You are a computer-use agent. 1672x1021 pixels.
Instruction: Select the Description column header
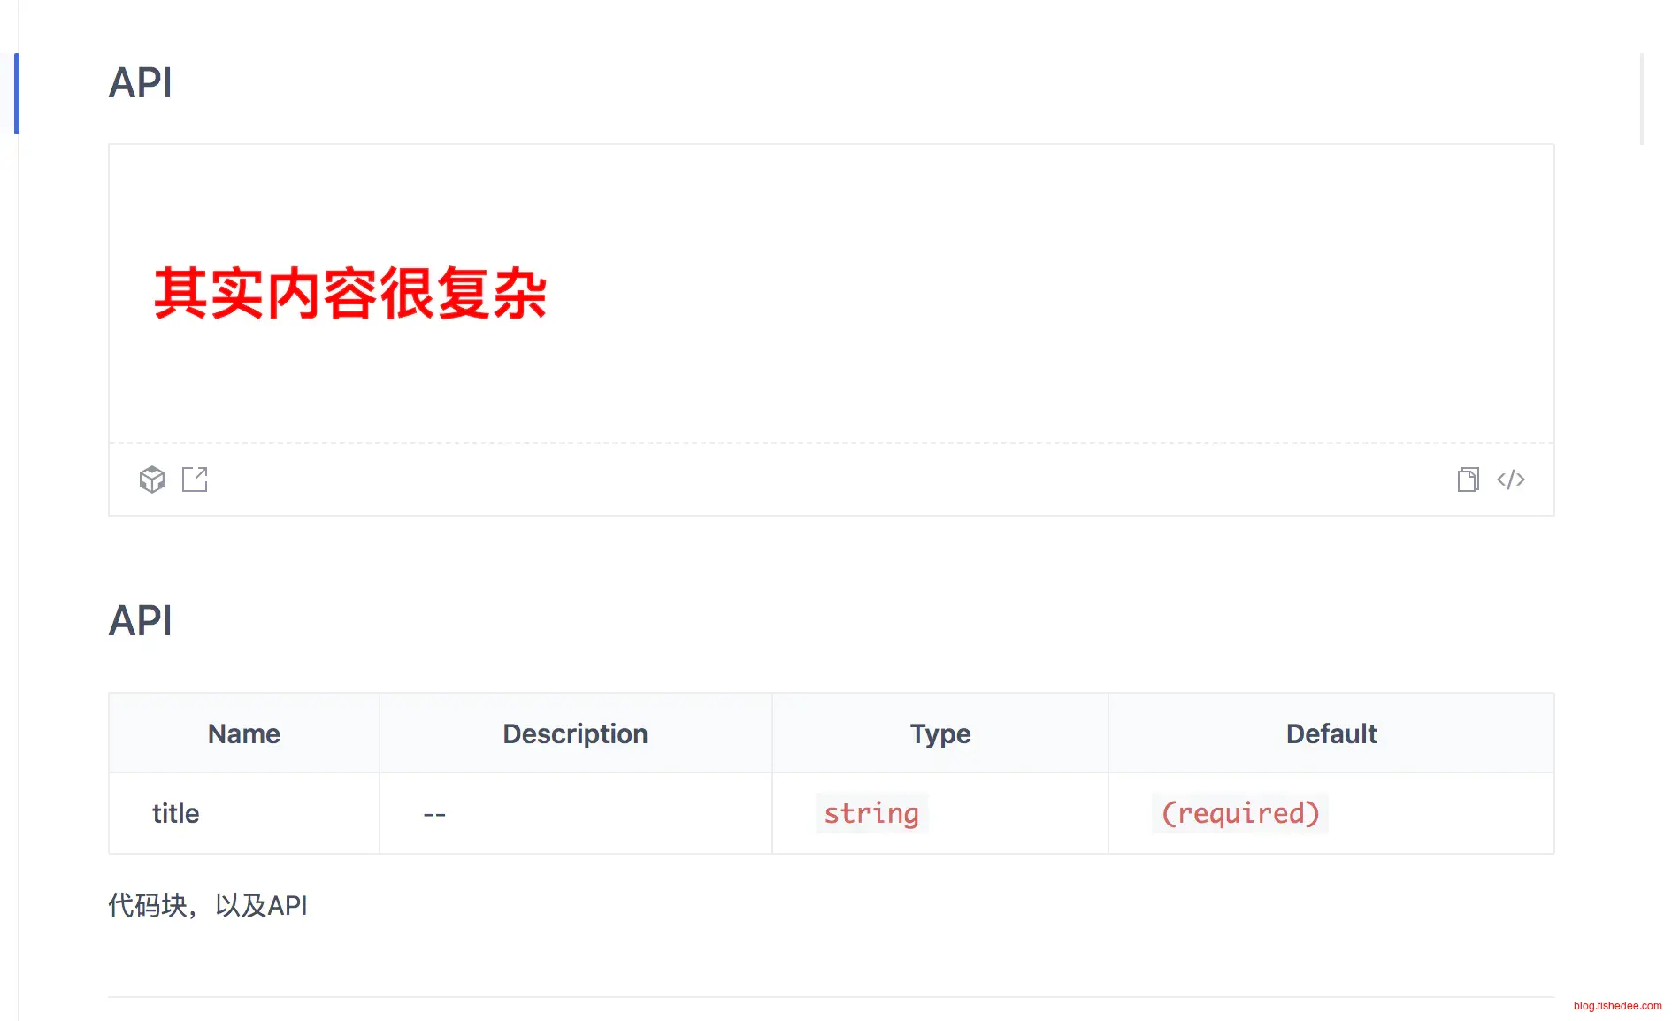pos(575,733)
